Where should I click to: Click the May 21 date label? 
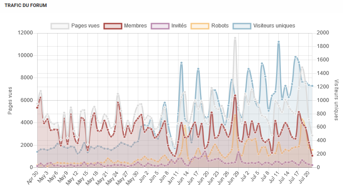102,178
